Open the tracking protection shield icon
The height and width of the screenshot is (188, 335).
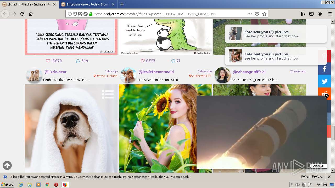pyautogui.click(x=75, y=14)
